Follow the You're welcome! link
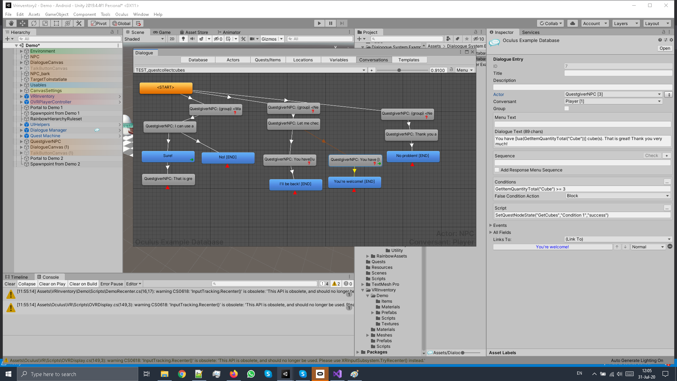 (x=553, y=247)
